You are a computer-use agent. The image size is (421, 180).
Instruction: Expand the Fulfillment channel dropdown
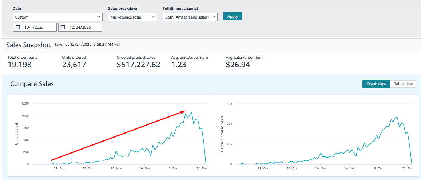click(x=190, y=17)
